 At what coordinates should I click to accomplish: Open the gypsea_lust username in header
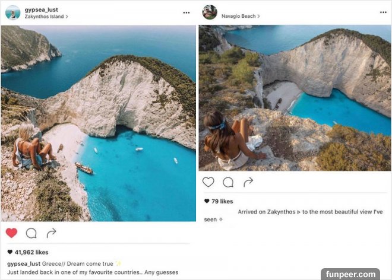(41, 9)
